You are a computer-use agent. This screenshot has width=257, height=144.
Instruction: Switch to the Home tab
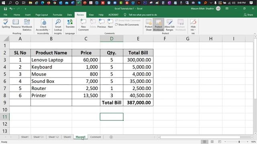pyautogui.click(x=17, y=15)
